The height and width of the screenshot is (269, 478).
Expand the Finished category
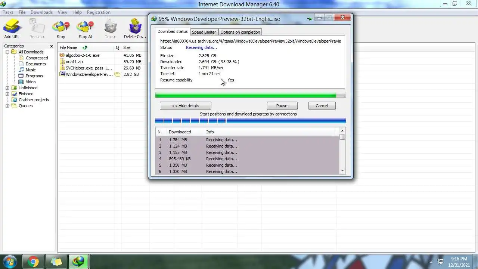(x=7, y=94)
